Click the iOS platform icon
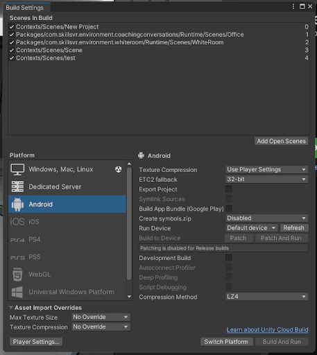 (x=17, y=222)
